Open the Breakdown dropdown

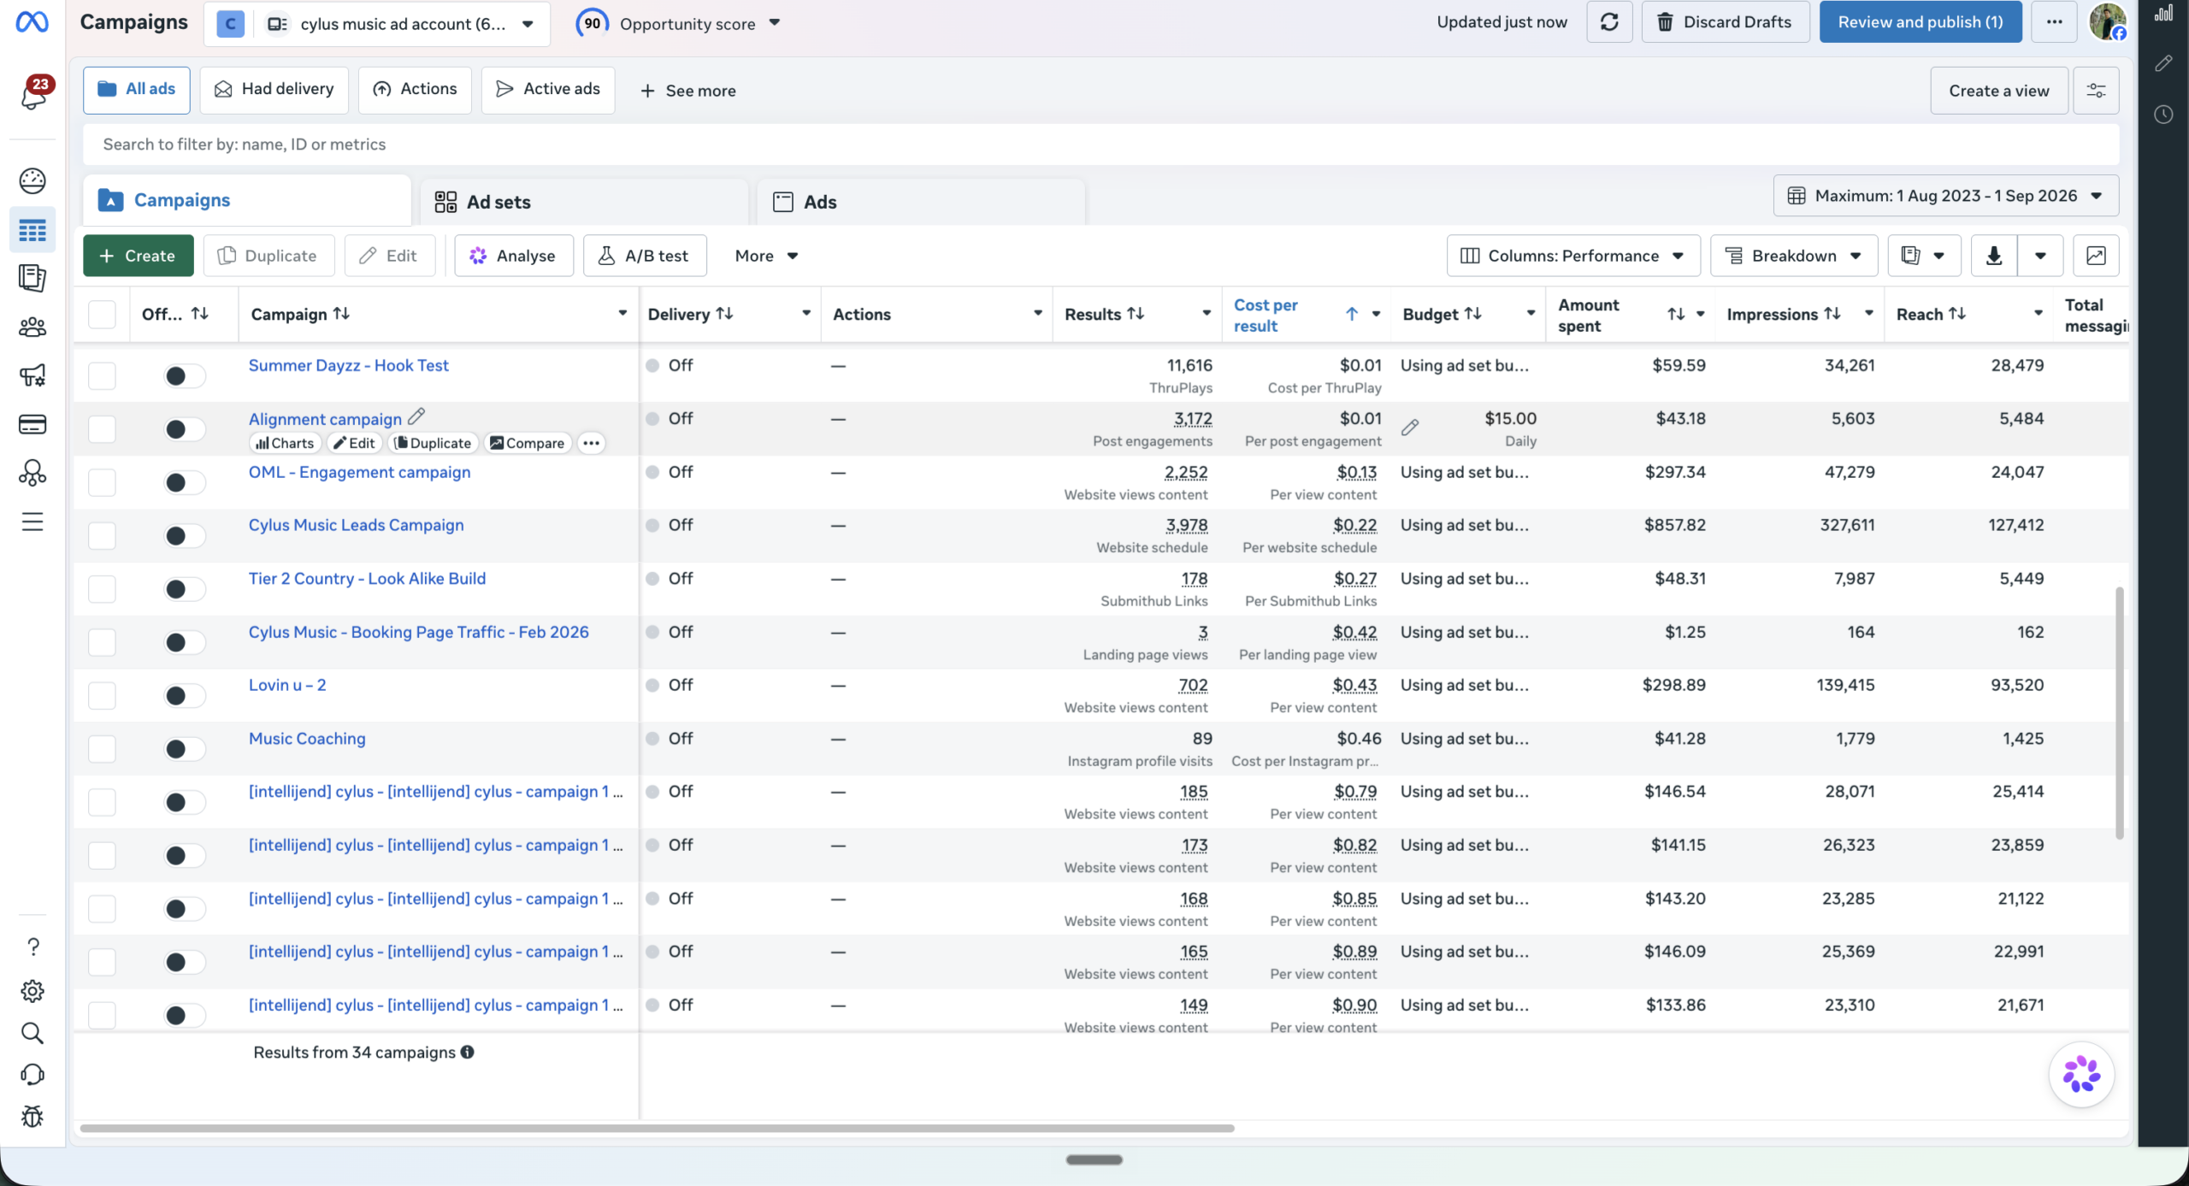(x=1793, y=256)
